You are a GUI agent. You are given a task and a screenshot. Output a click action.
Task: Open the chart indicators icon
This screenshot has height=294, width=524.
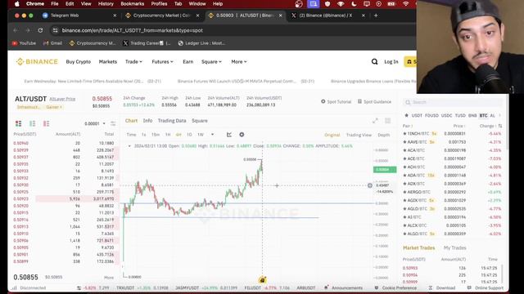click(x=229, y=135)
